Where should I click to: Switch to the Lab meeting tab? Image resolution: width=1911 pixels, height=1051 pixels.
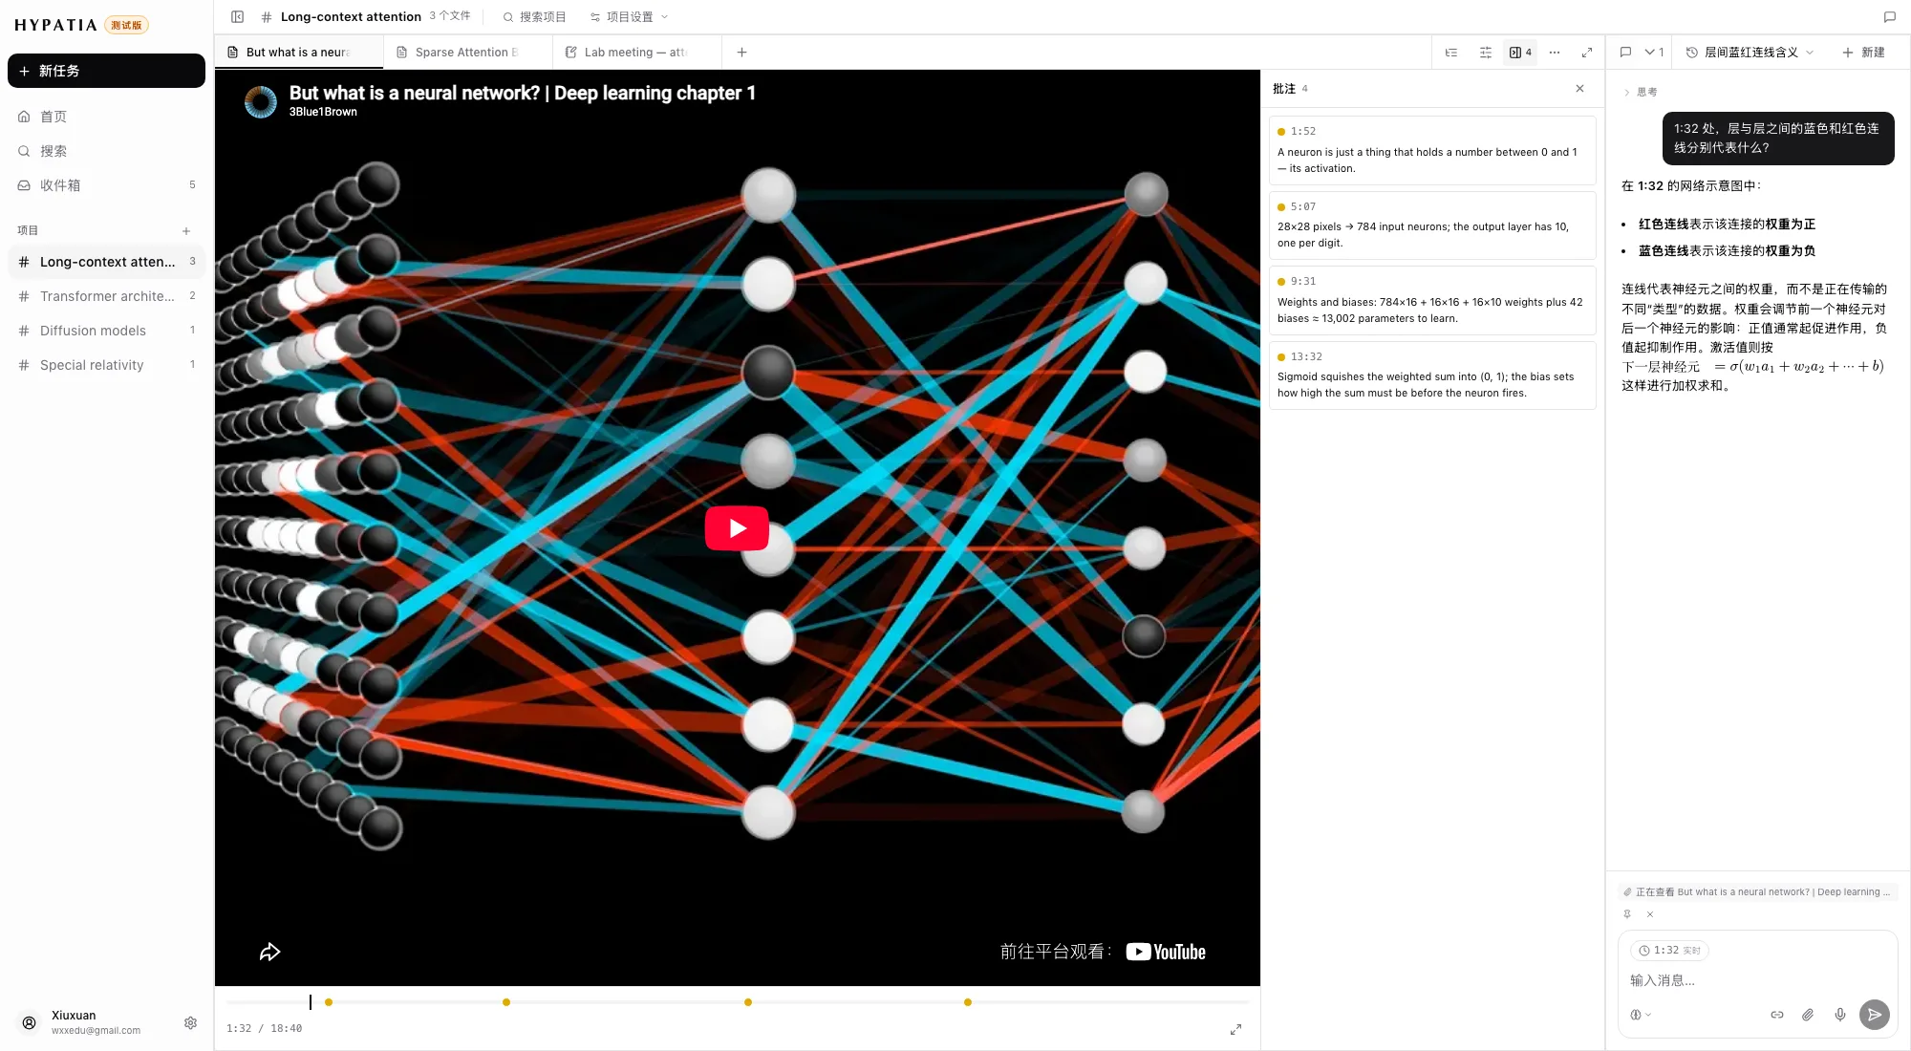point(636,53)
